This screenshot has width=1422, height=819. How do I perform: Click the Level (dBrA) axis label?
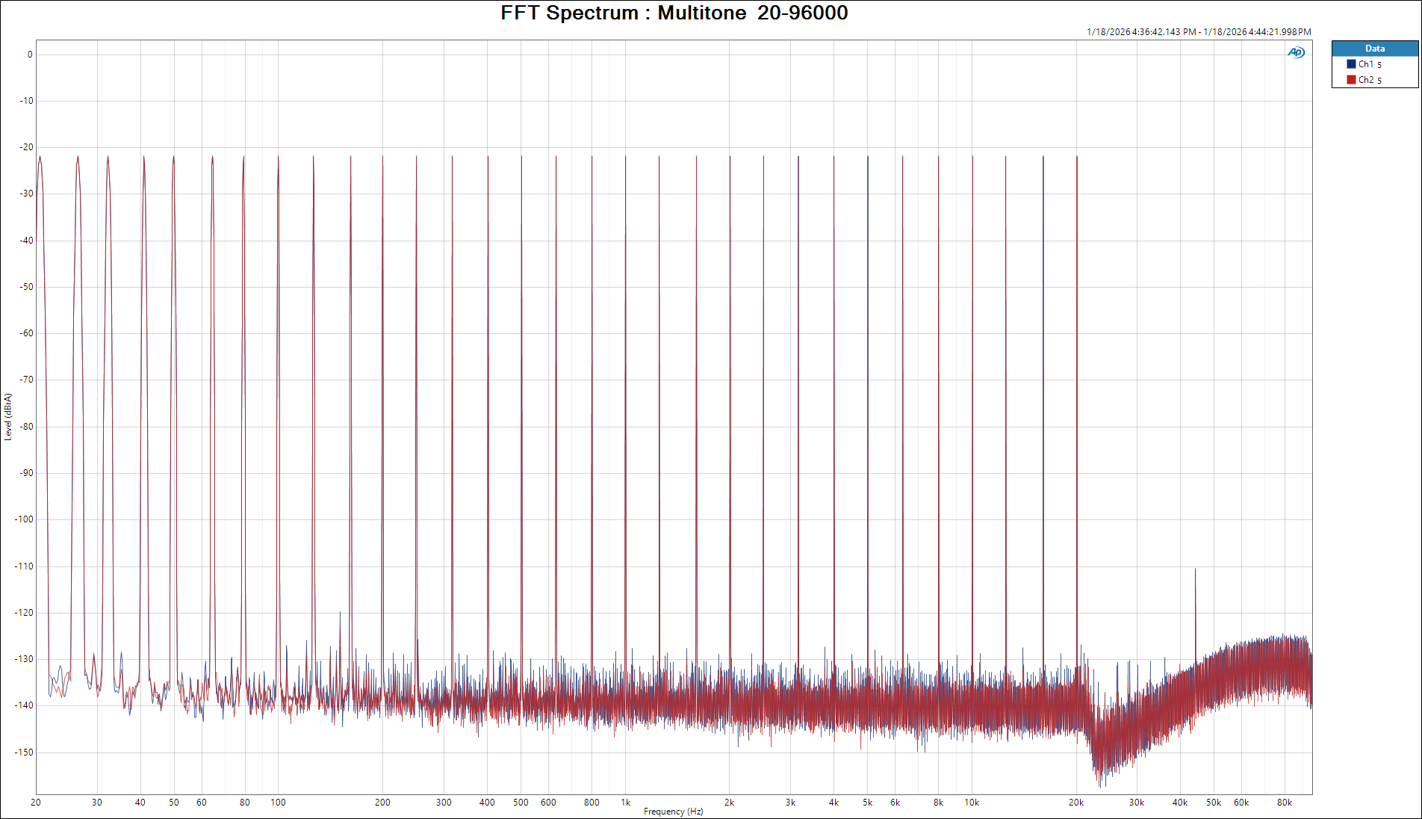8,416
